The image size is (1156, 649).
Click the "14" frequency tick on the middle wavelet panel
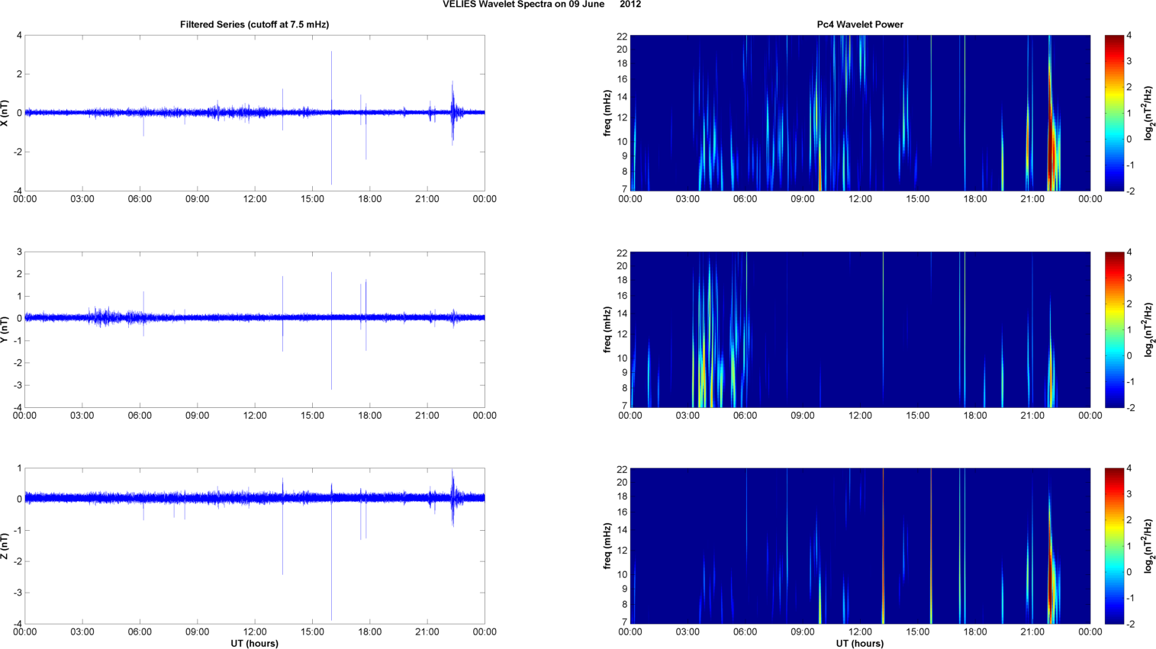click(x=622, y=313)
